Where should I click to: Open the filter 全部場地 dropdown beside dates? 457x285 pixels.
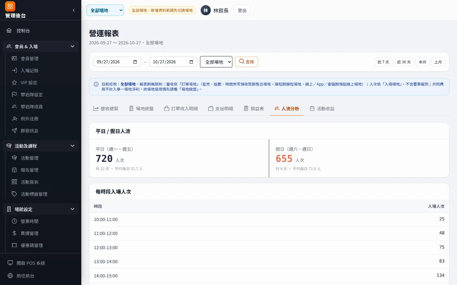pyautogui.click(x=216, y=62)
